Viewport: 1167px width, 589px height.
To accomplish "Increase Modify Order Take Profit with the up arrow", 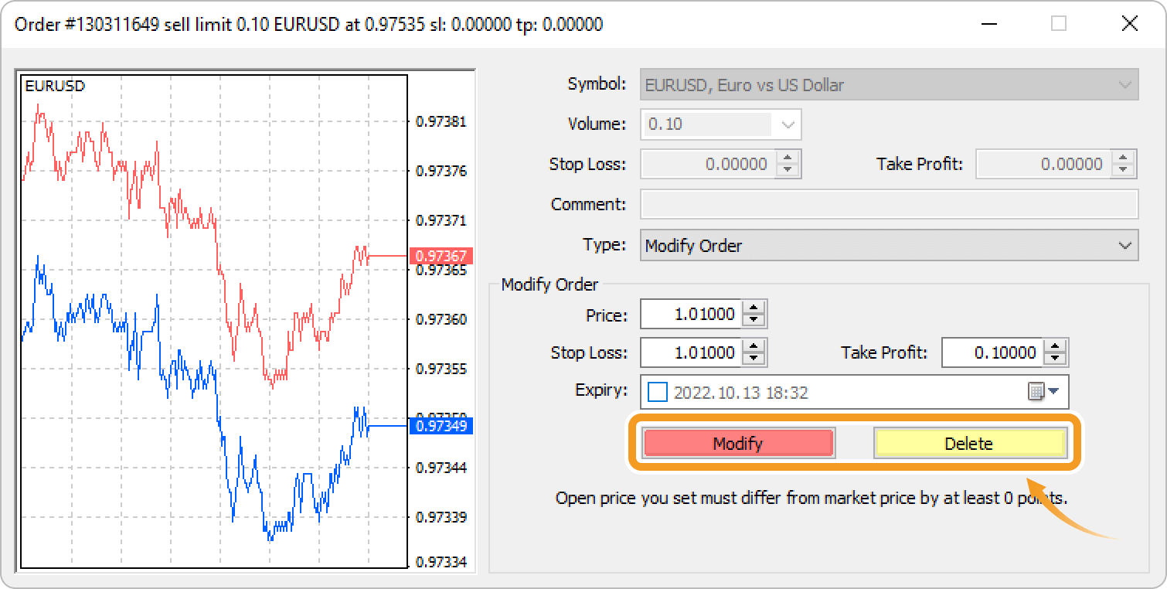I will click(1055, 346).
